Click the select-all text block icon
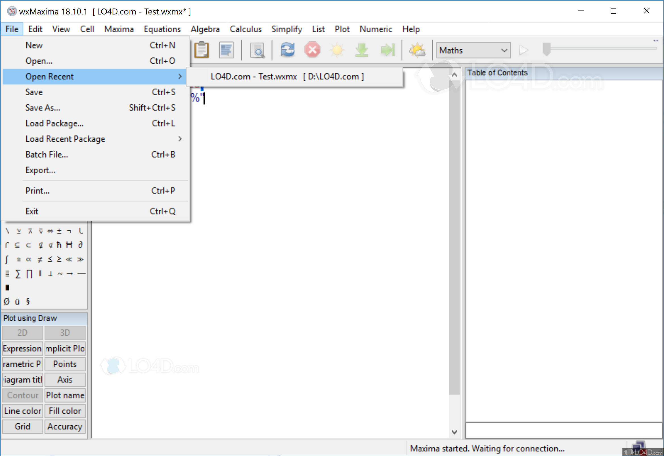This screenshot has width=664, height=456. click(x=226, y=50)
